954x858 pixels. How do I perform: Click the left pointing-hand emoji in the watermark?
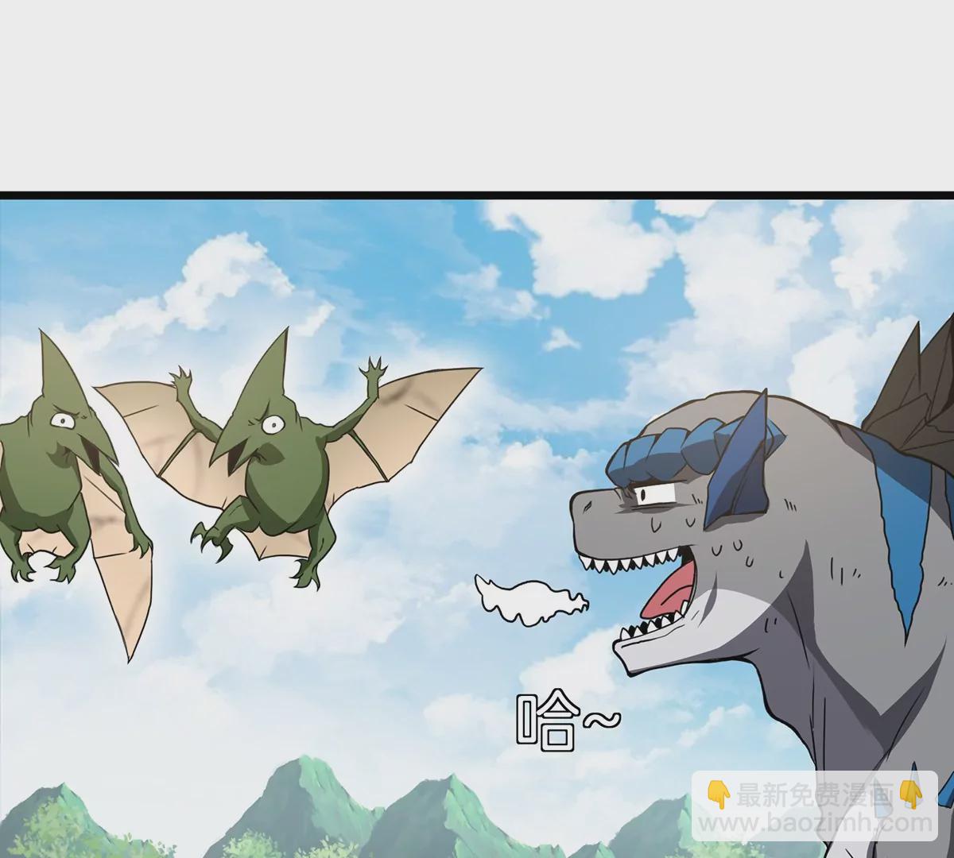pyautogui.click(x=718, y=793)
